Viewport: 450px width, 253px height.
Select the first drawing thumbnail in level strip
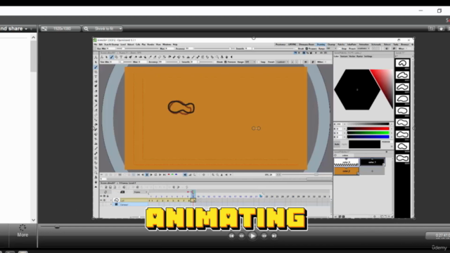tap(402, 63)
